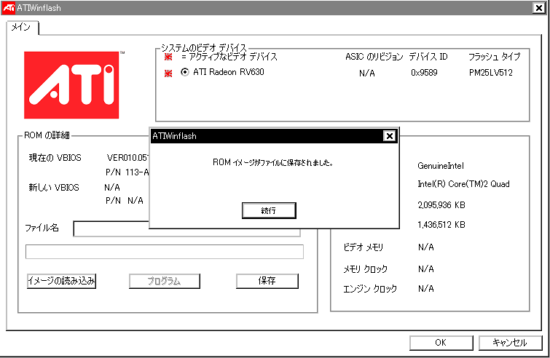Click the red asterisk beside ATI Radeon RV630

[x=168, y=73]
